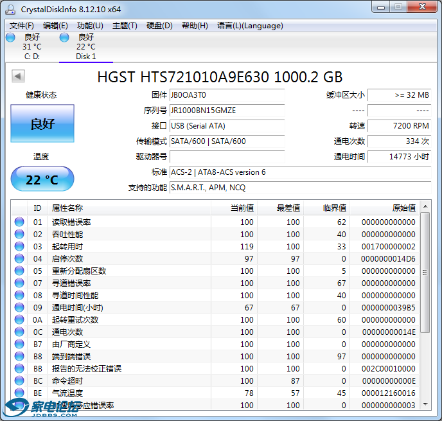442x421 pixels.
Task: Click status orb of row 0A 起转重试次数
Action: [x=19, y=320]
